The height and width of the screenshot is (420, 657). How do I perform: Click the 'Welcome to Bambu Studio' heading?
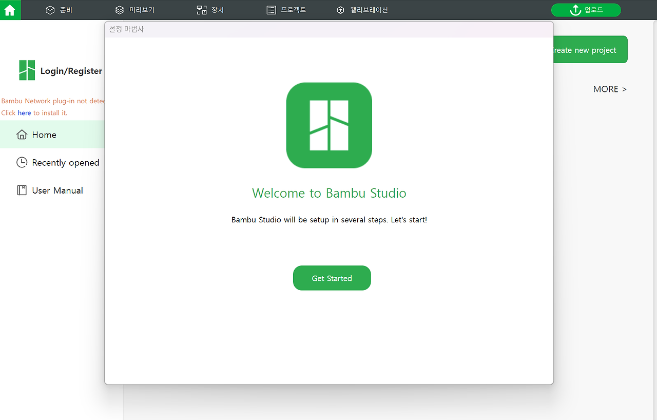pos(329,193)
